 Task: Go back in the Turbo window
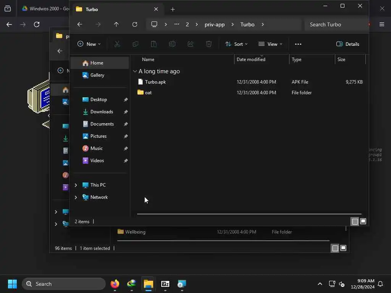tap(79, 24)
